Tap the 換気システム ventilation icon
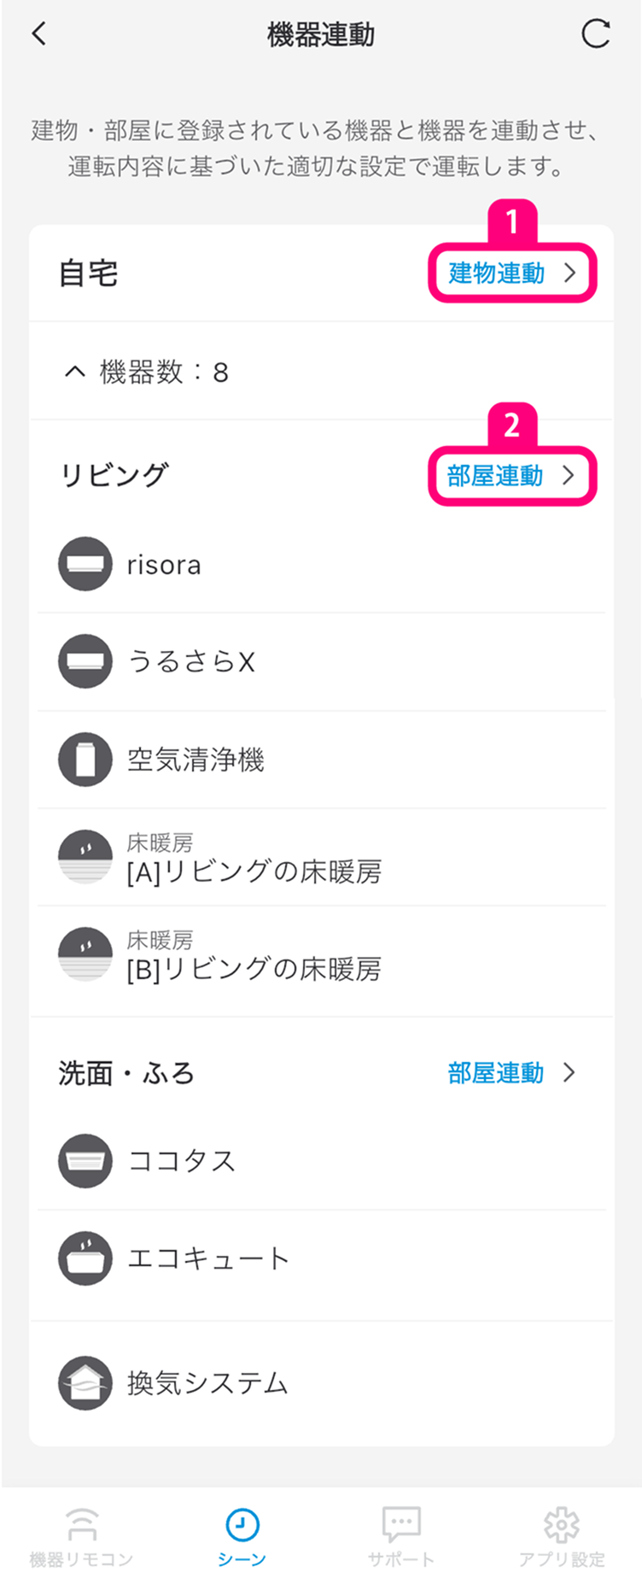 tap(85, 1382)
